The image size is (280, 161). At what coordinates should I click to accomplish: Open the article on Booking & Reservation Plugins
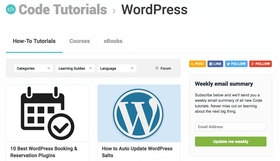[x=44, y=152]
